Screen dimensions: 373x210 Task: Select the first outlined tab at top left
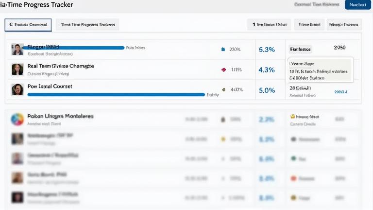click(28, 25)
